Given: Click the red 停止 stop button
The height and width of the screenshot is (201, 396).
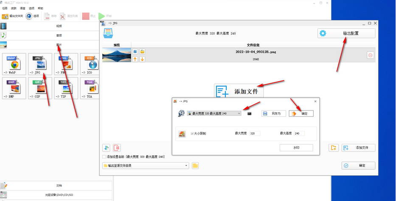Looking at the screenshot, I should 89,16.
